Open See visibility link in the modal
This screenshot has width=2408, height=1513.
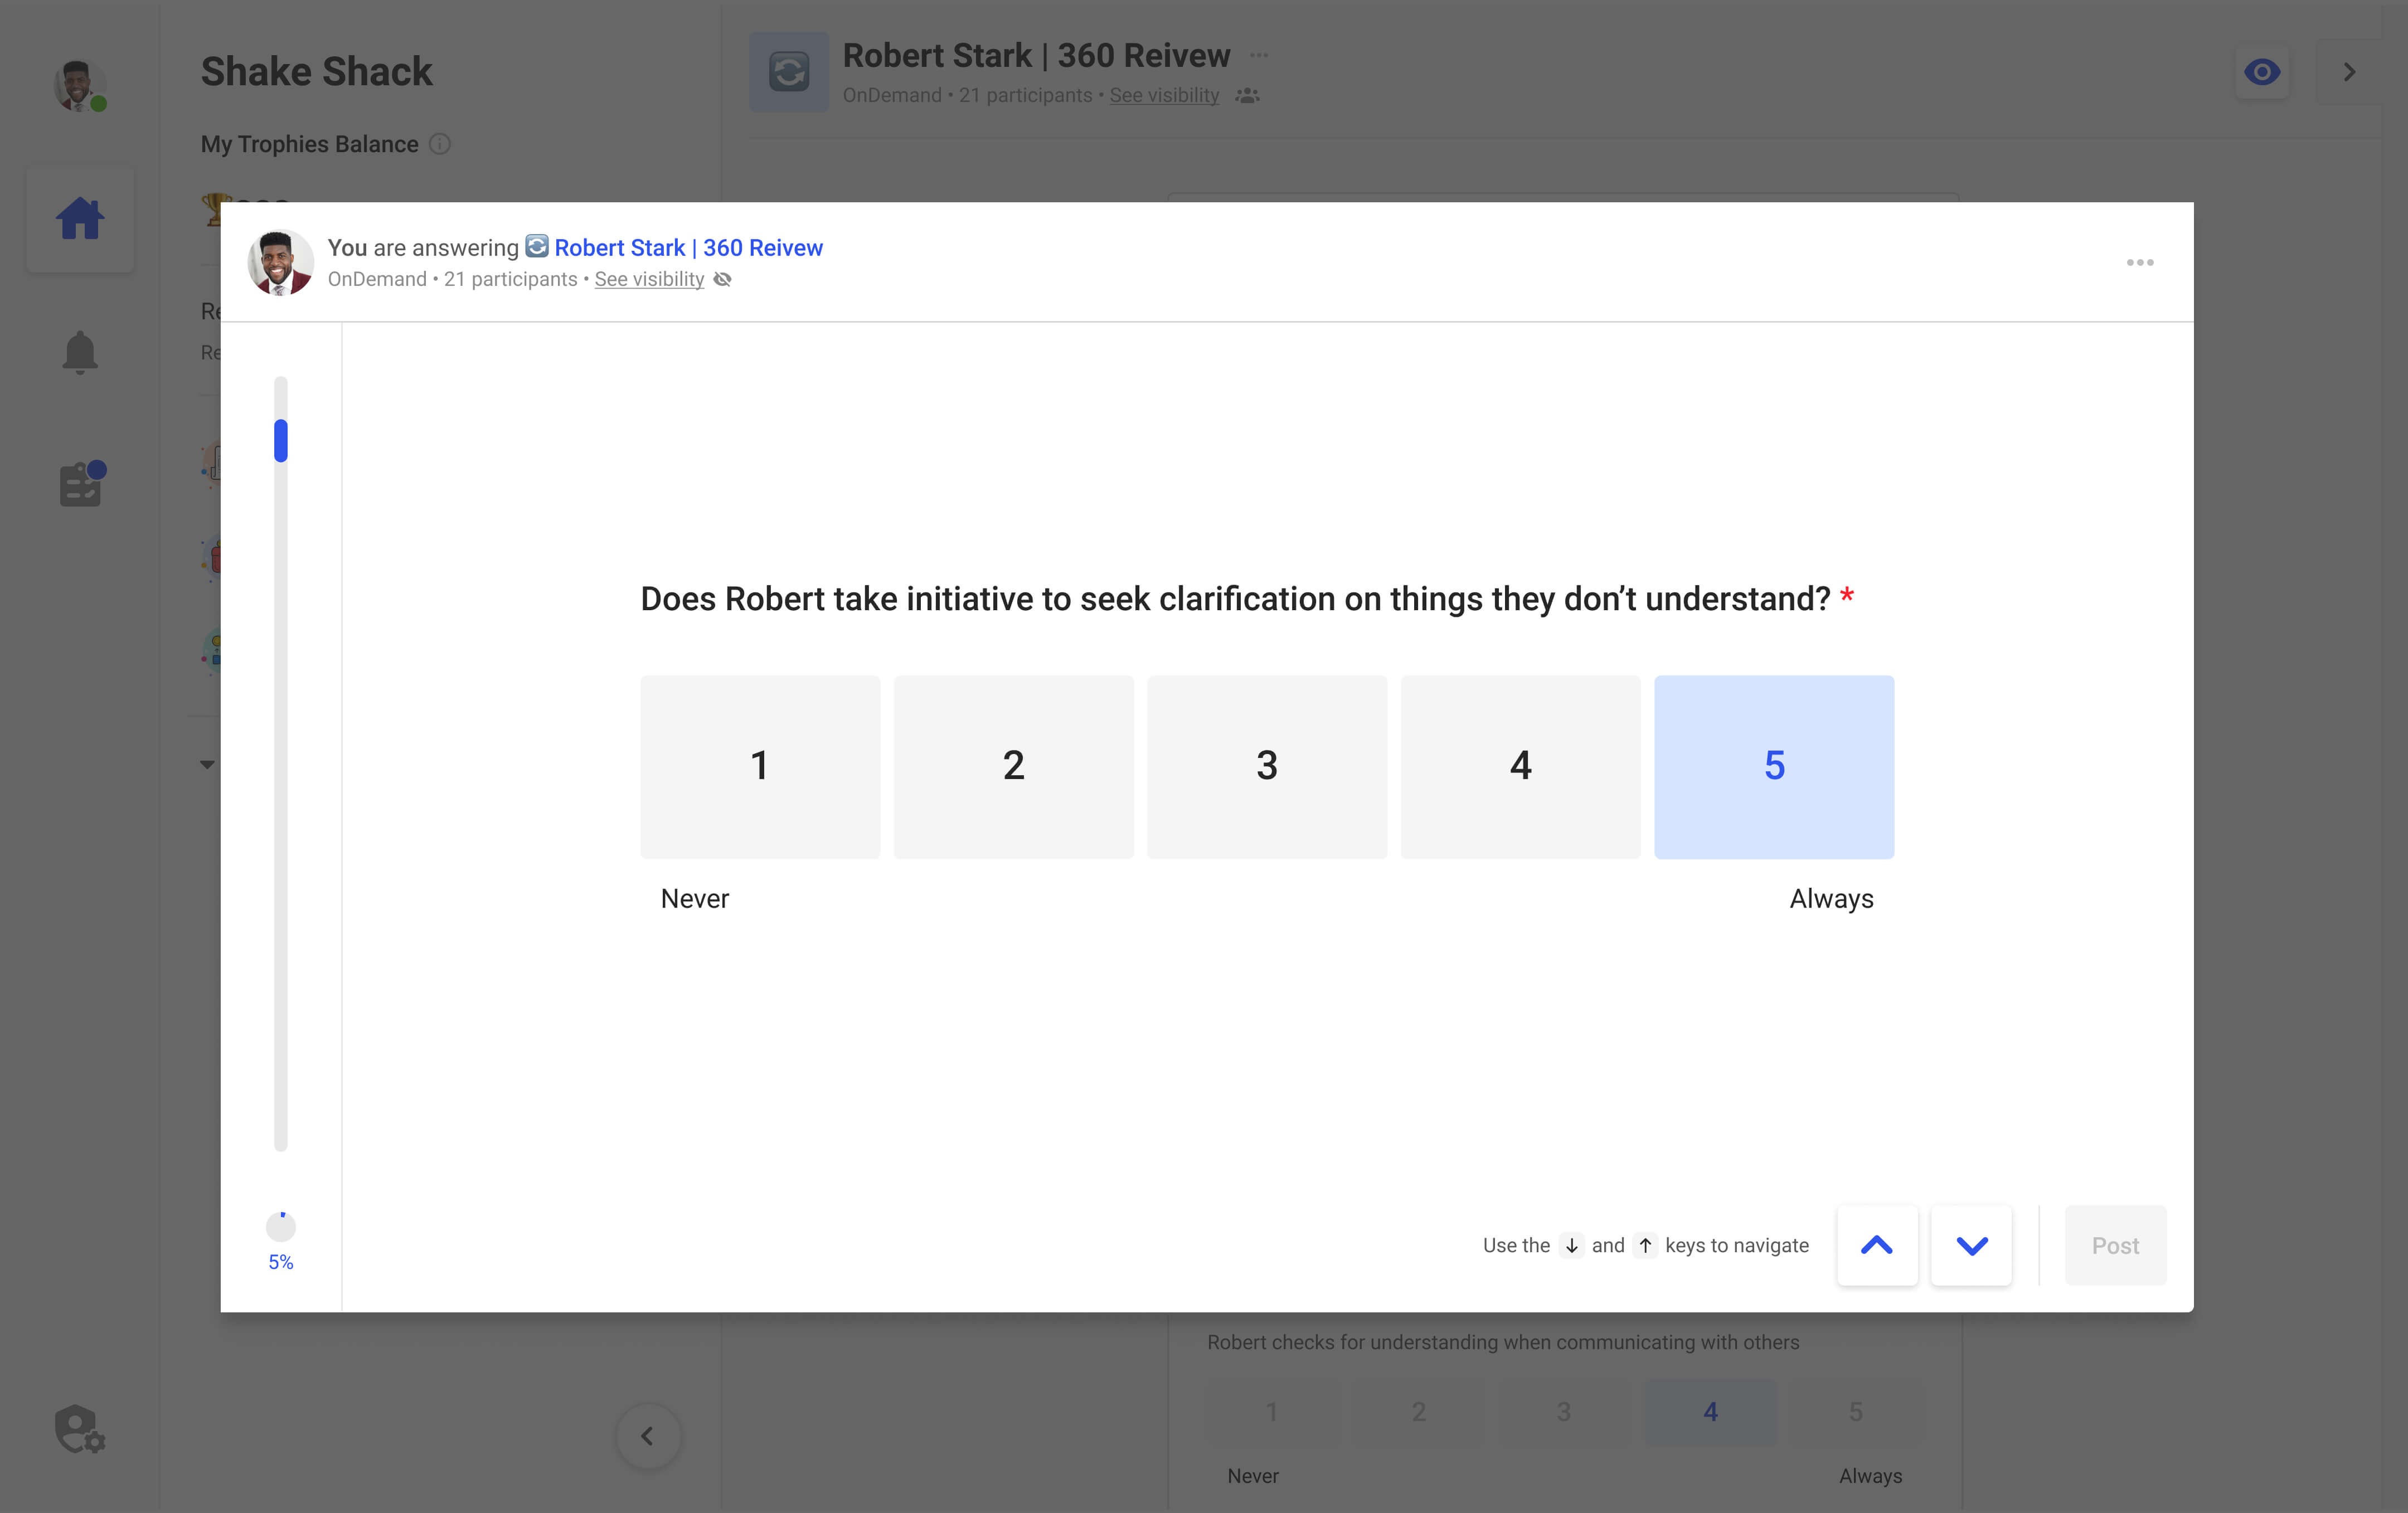[x=649, y=279]
